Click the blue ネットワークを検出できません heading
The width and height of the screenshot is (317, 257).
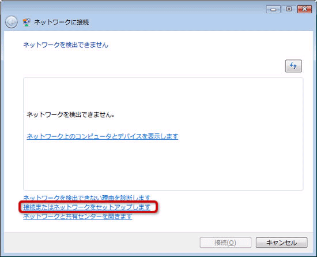click(66, 44)
